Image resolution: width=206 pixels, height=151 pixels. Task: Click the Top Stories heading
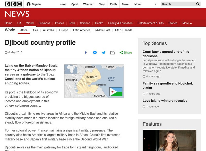tap(155, 43)
